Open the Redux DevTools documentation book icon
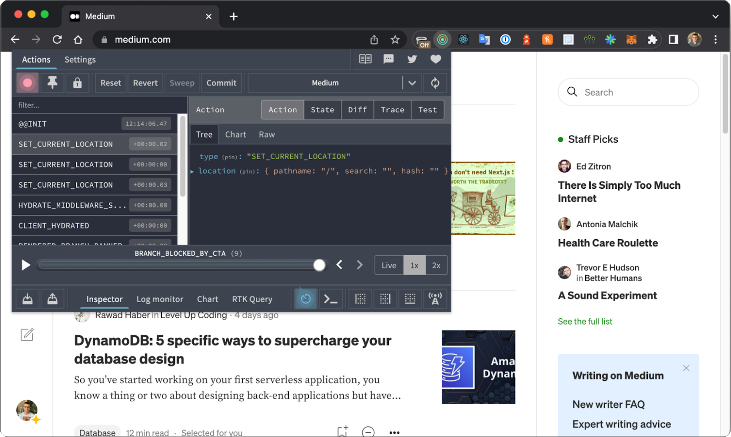731x437 pixels. [365, 59]
